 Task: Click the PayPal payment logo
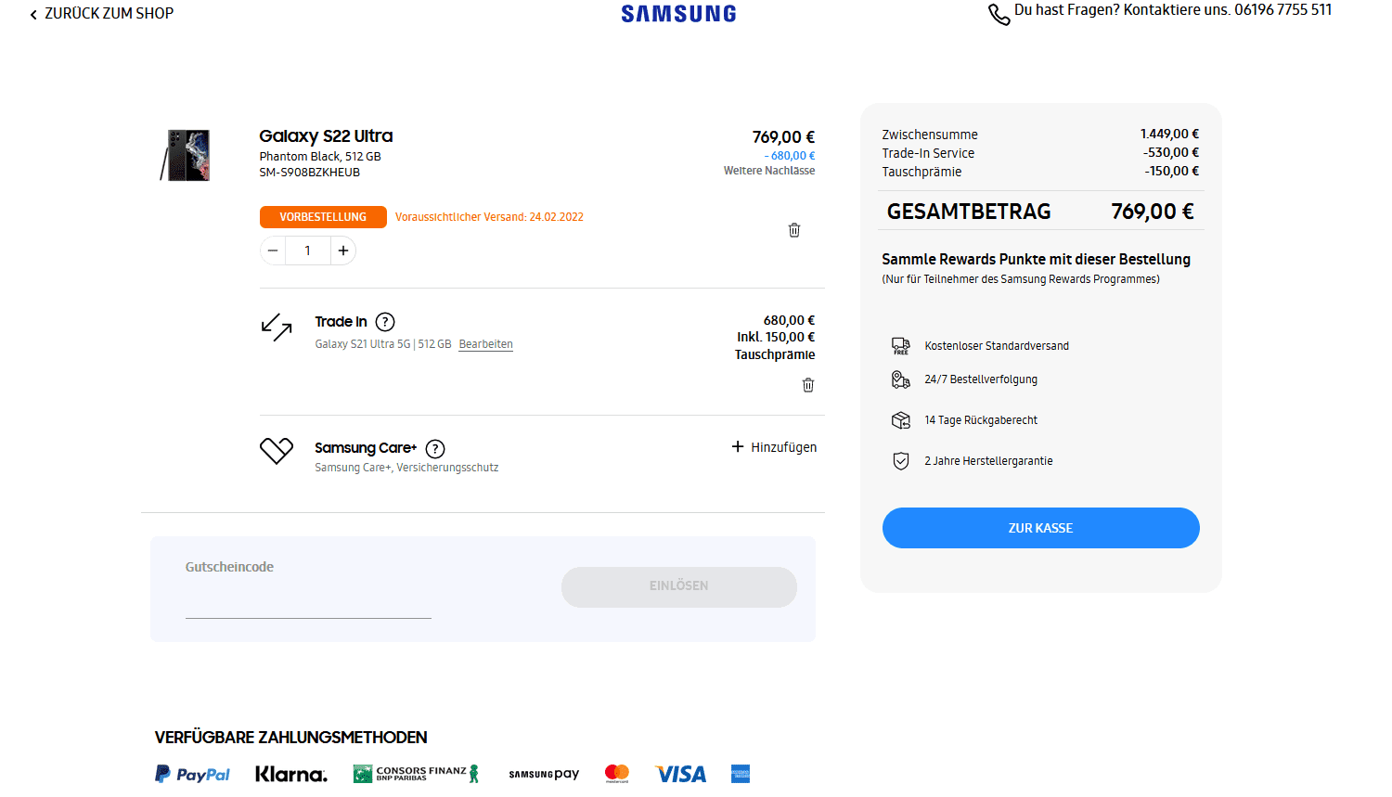pos(192,774)
